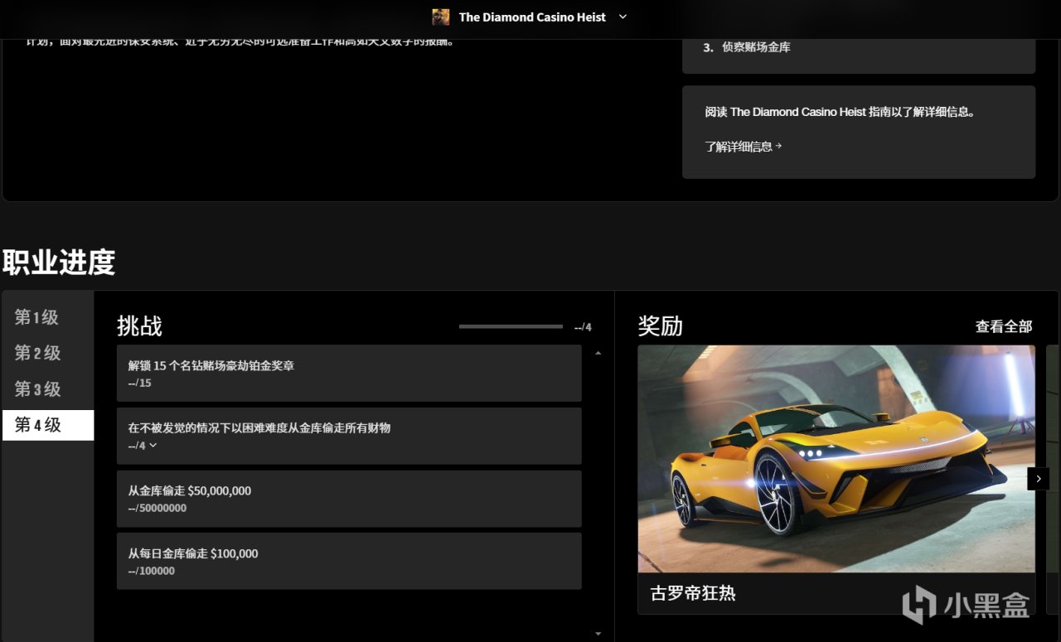Open the 解锁 15 个名钻赌场豪劫铂金奖章 challenge
Viewport: 1061px width, 642px height.
coord(349,374)
